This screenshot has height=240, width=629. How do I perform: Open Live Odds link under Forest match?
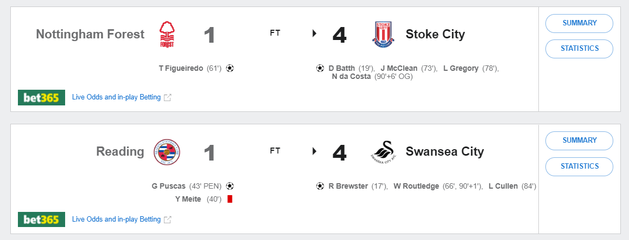pos(116,97)
